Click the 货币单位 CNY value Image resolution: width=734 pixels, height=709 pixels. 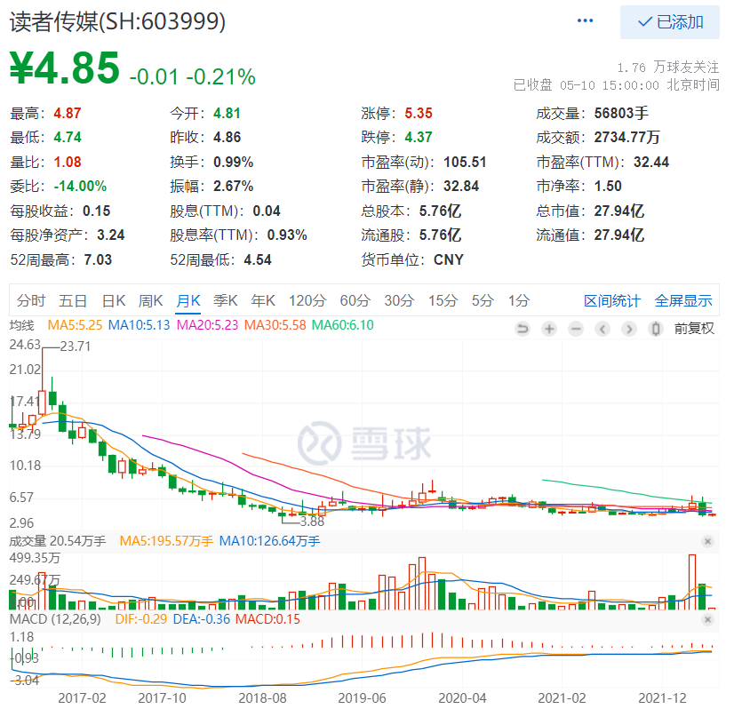449,259
